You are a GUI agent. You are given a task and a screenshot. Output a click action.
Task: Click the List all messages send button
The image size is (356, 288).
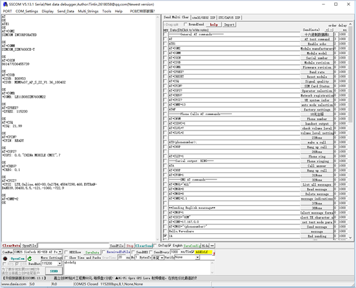click(317, 184)
